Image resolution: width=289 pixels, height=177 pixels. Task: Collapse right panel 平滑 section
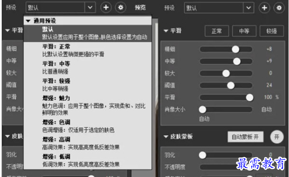pos(166,31)
